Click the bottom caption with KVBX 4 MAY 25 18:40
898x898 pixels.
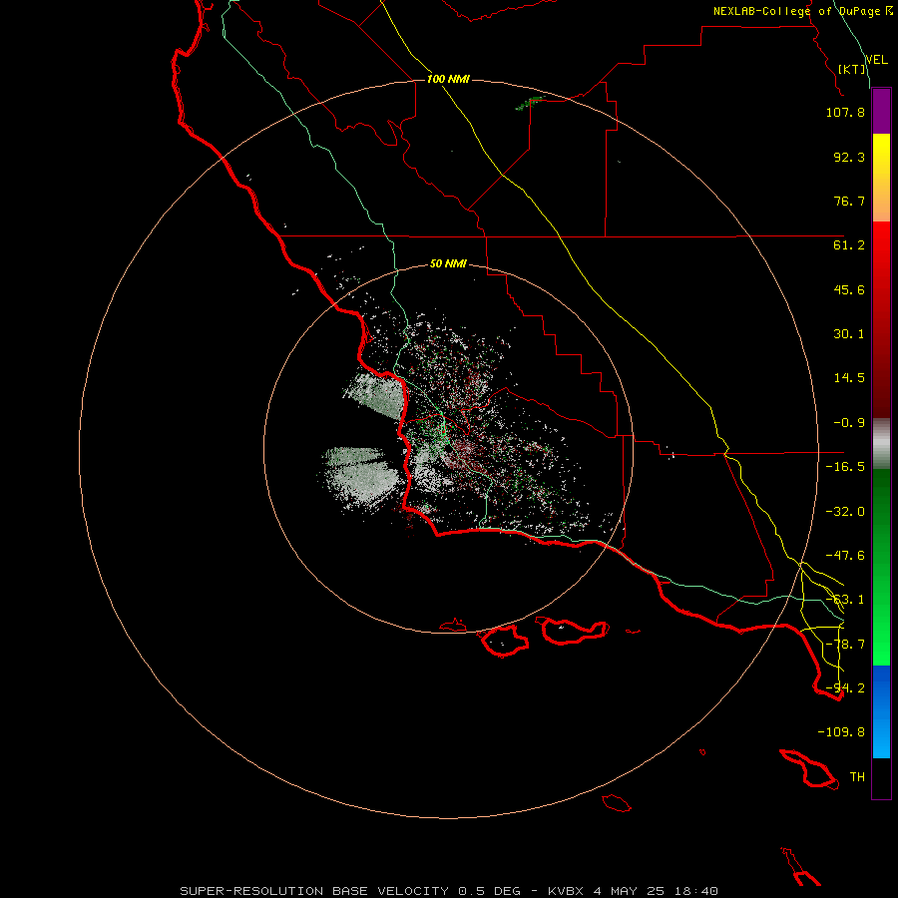click(x=449, y=891)
